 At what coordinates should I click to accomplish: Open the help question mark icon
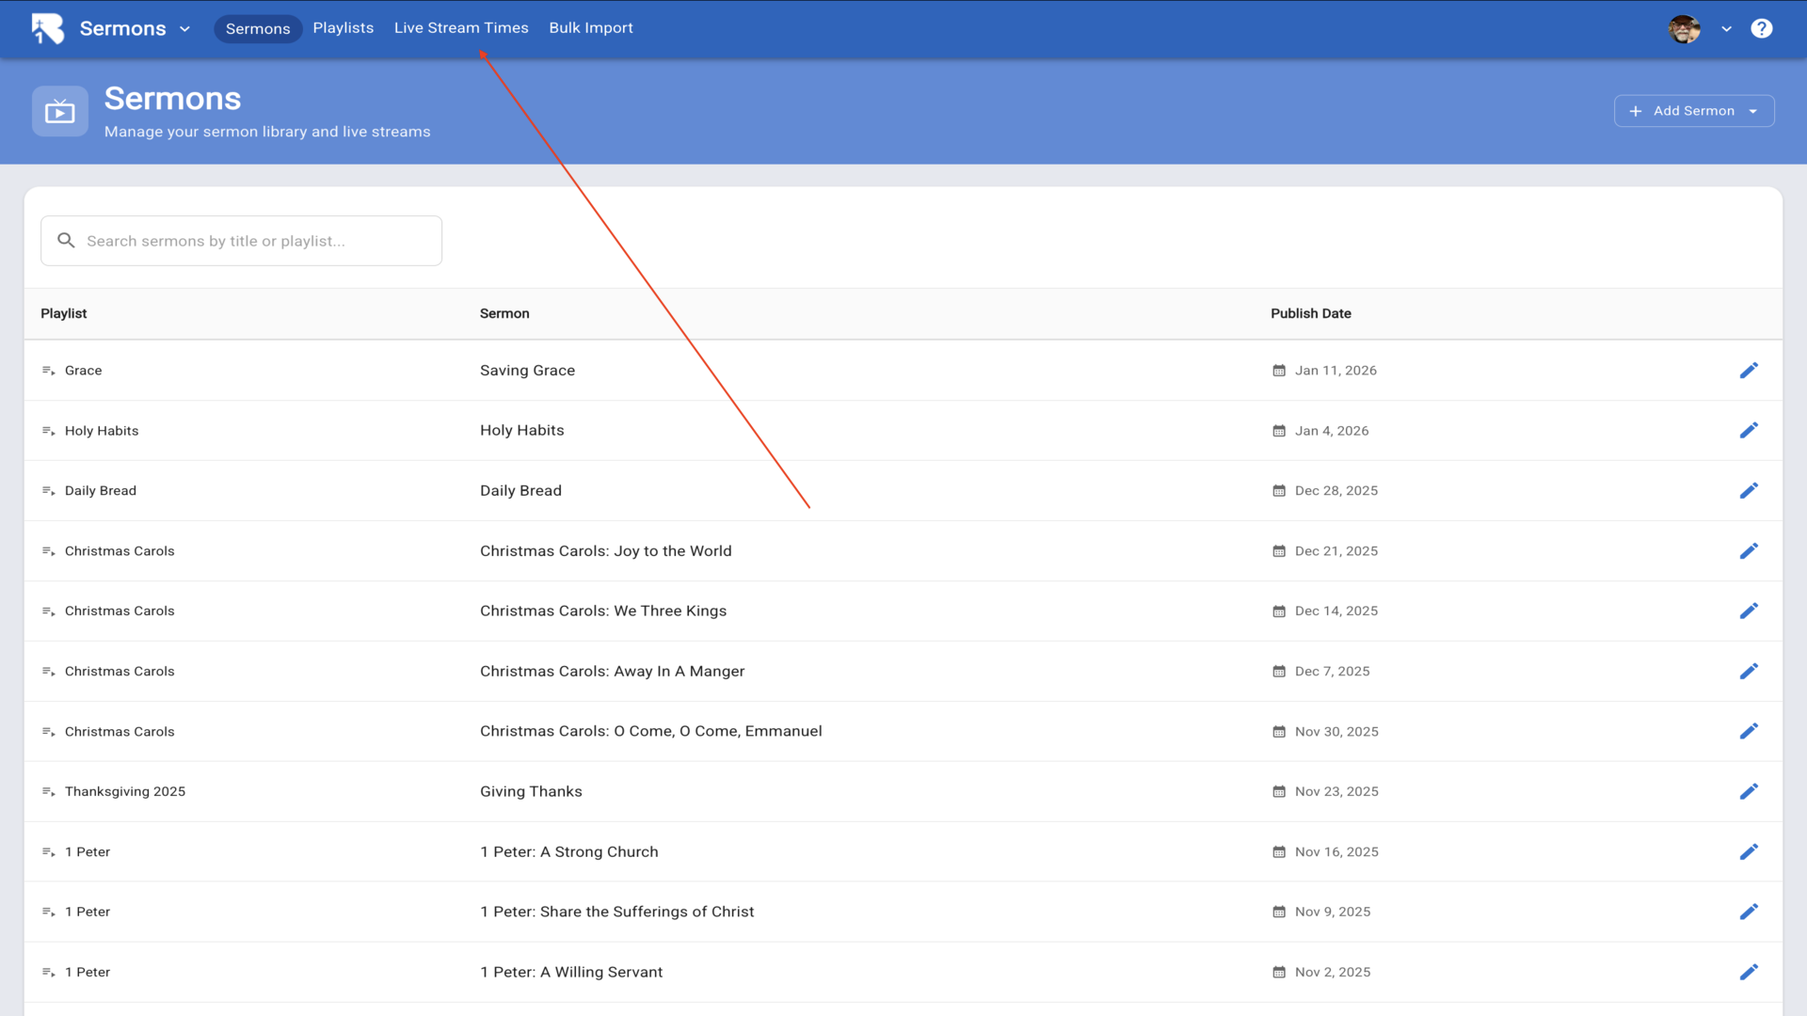point(1761,28)
